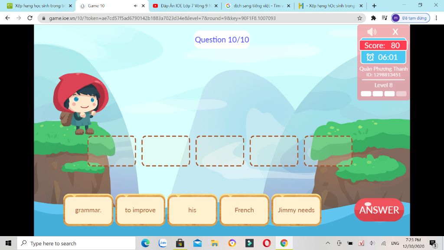Open the Wi-Fi network tray icon
The width and height of the screenshot is (444, 250).
click(384, 243)
